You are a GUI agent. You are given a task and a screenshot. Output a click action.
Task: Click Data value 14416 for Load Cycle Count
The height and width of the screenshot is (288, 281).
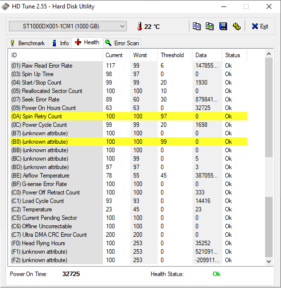click(x=203, y=201)
